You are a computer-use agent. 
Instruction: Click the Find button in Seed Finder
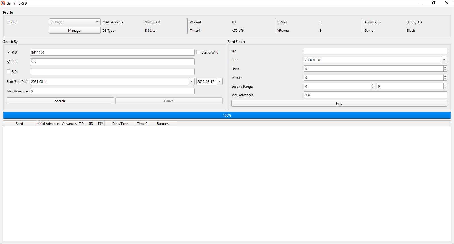coord(339,104)
